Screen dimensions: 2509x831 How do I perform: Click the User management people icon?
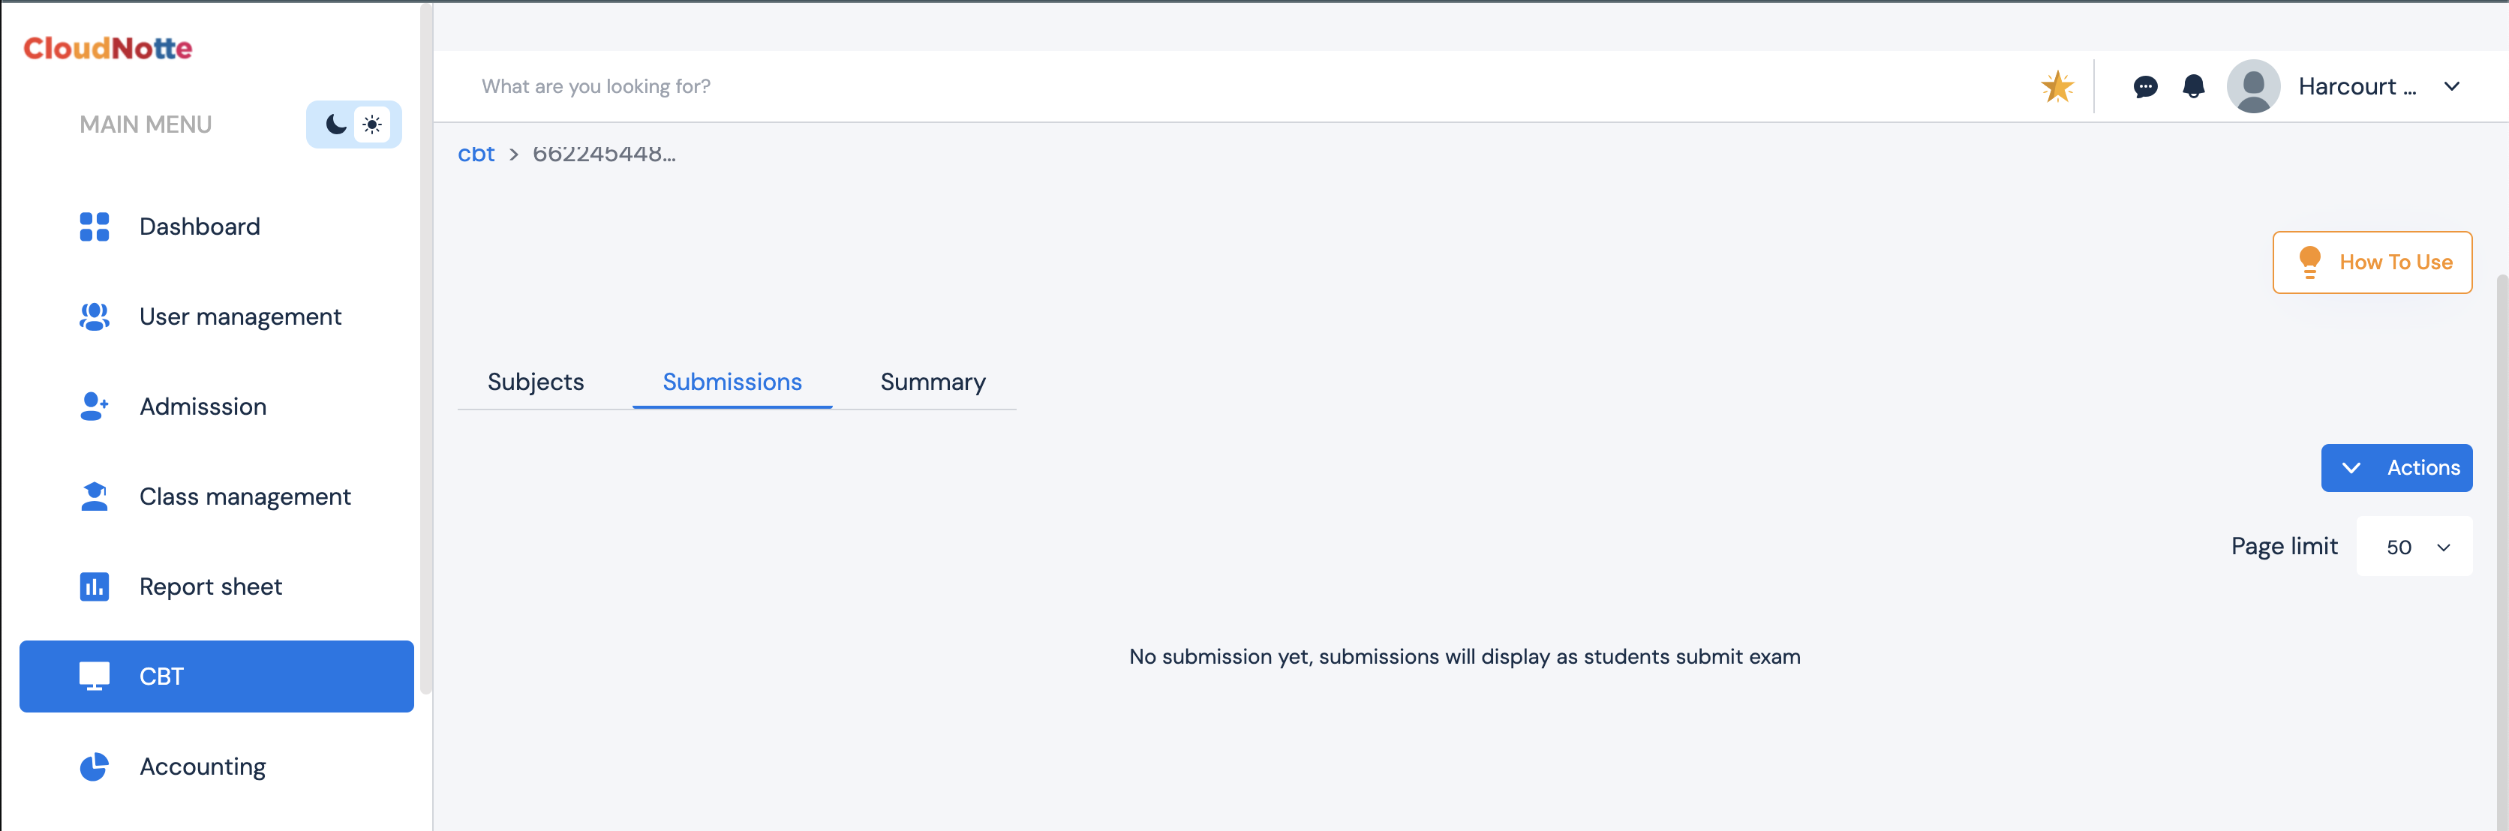[95, 316]
